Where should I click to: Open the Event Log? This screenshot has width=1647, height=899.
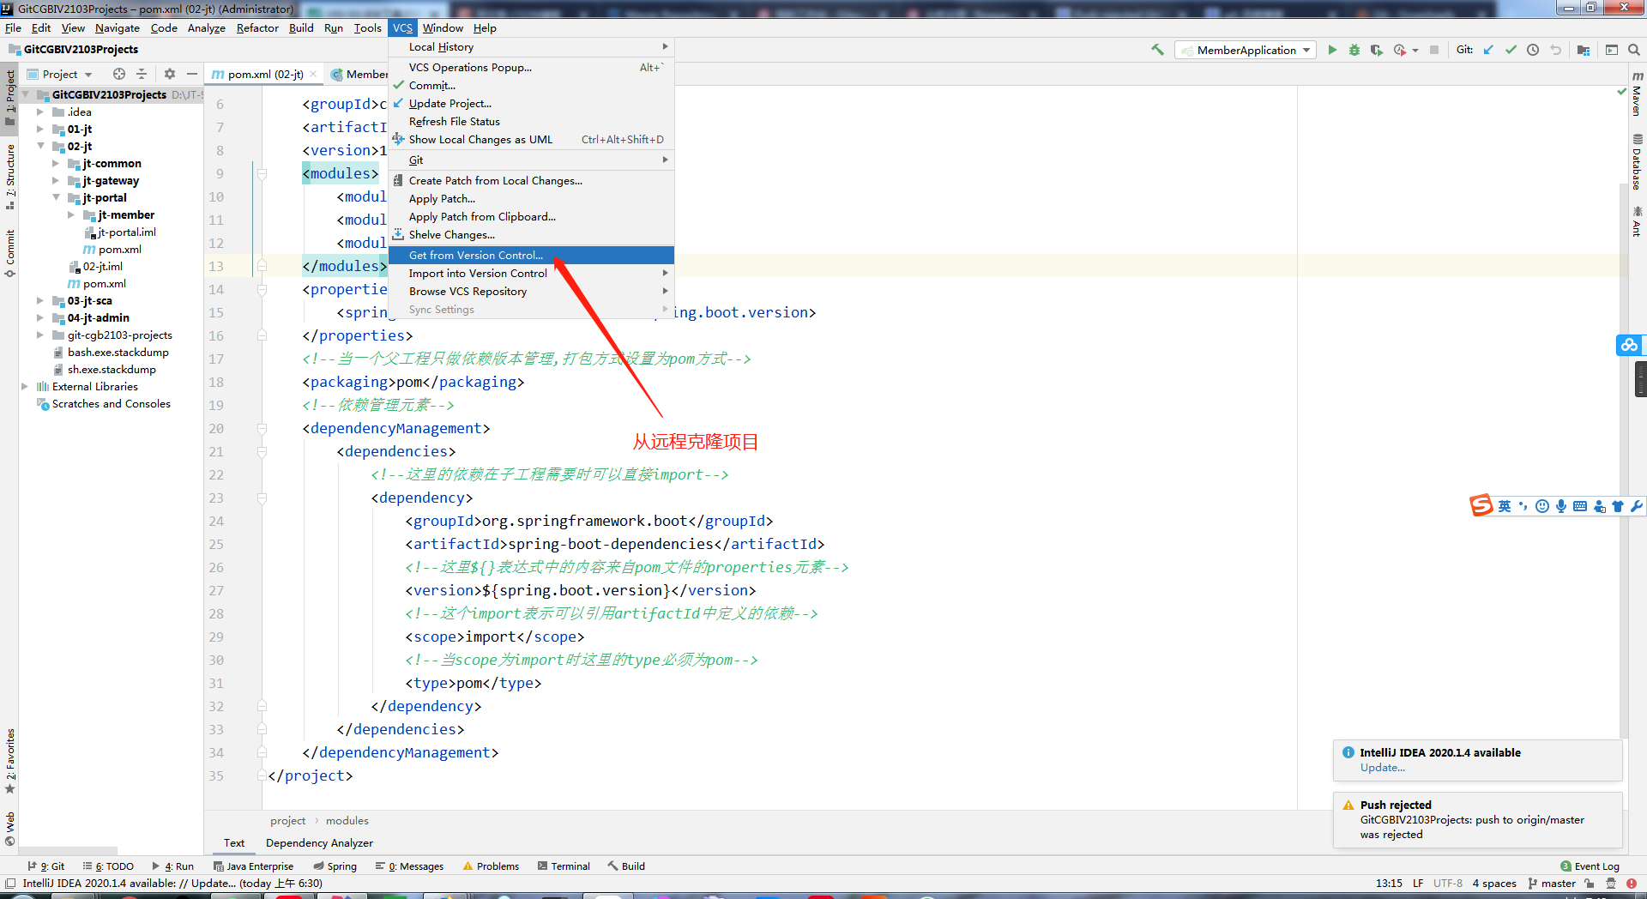coord(1590,866)
